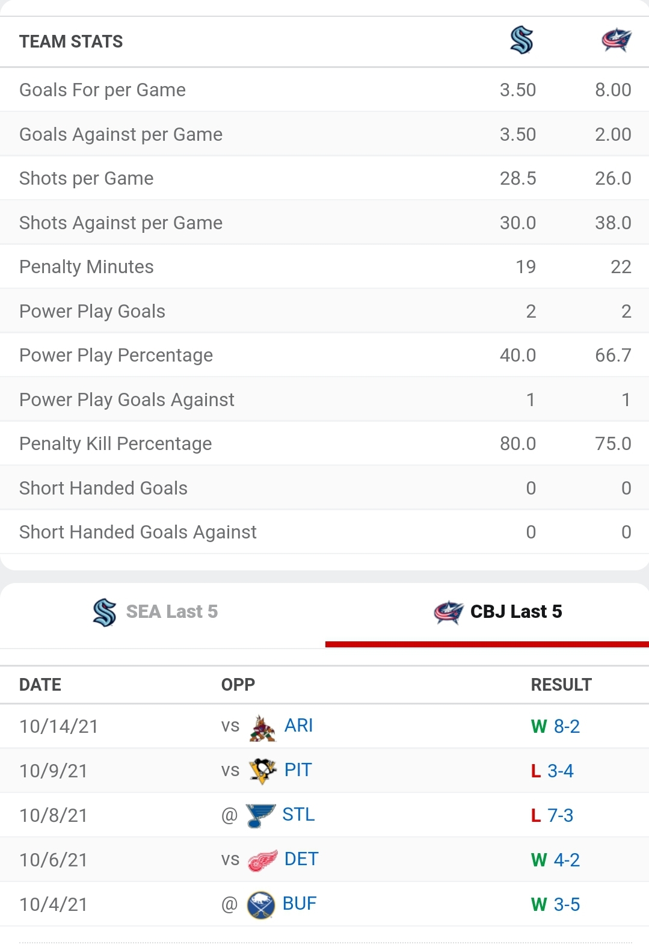This screenshot has width=649, height=950.
Task: Click the Blue Jackets logo in Team Stats header
Action: (x=617, y=41)
